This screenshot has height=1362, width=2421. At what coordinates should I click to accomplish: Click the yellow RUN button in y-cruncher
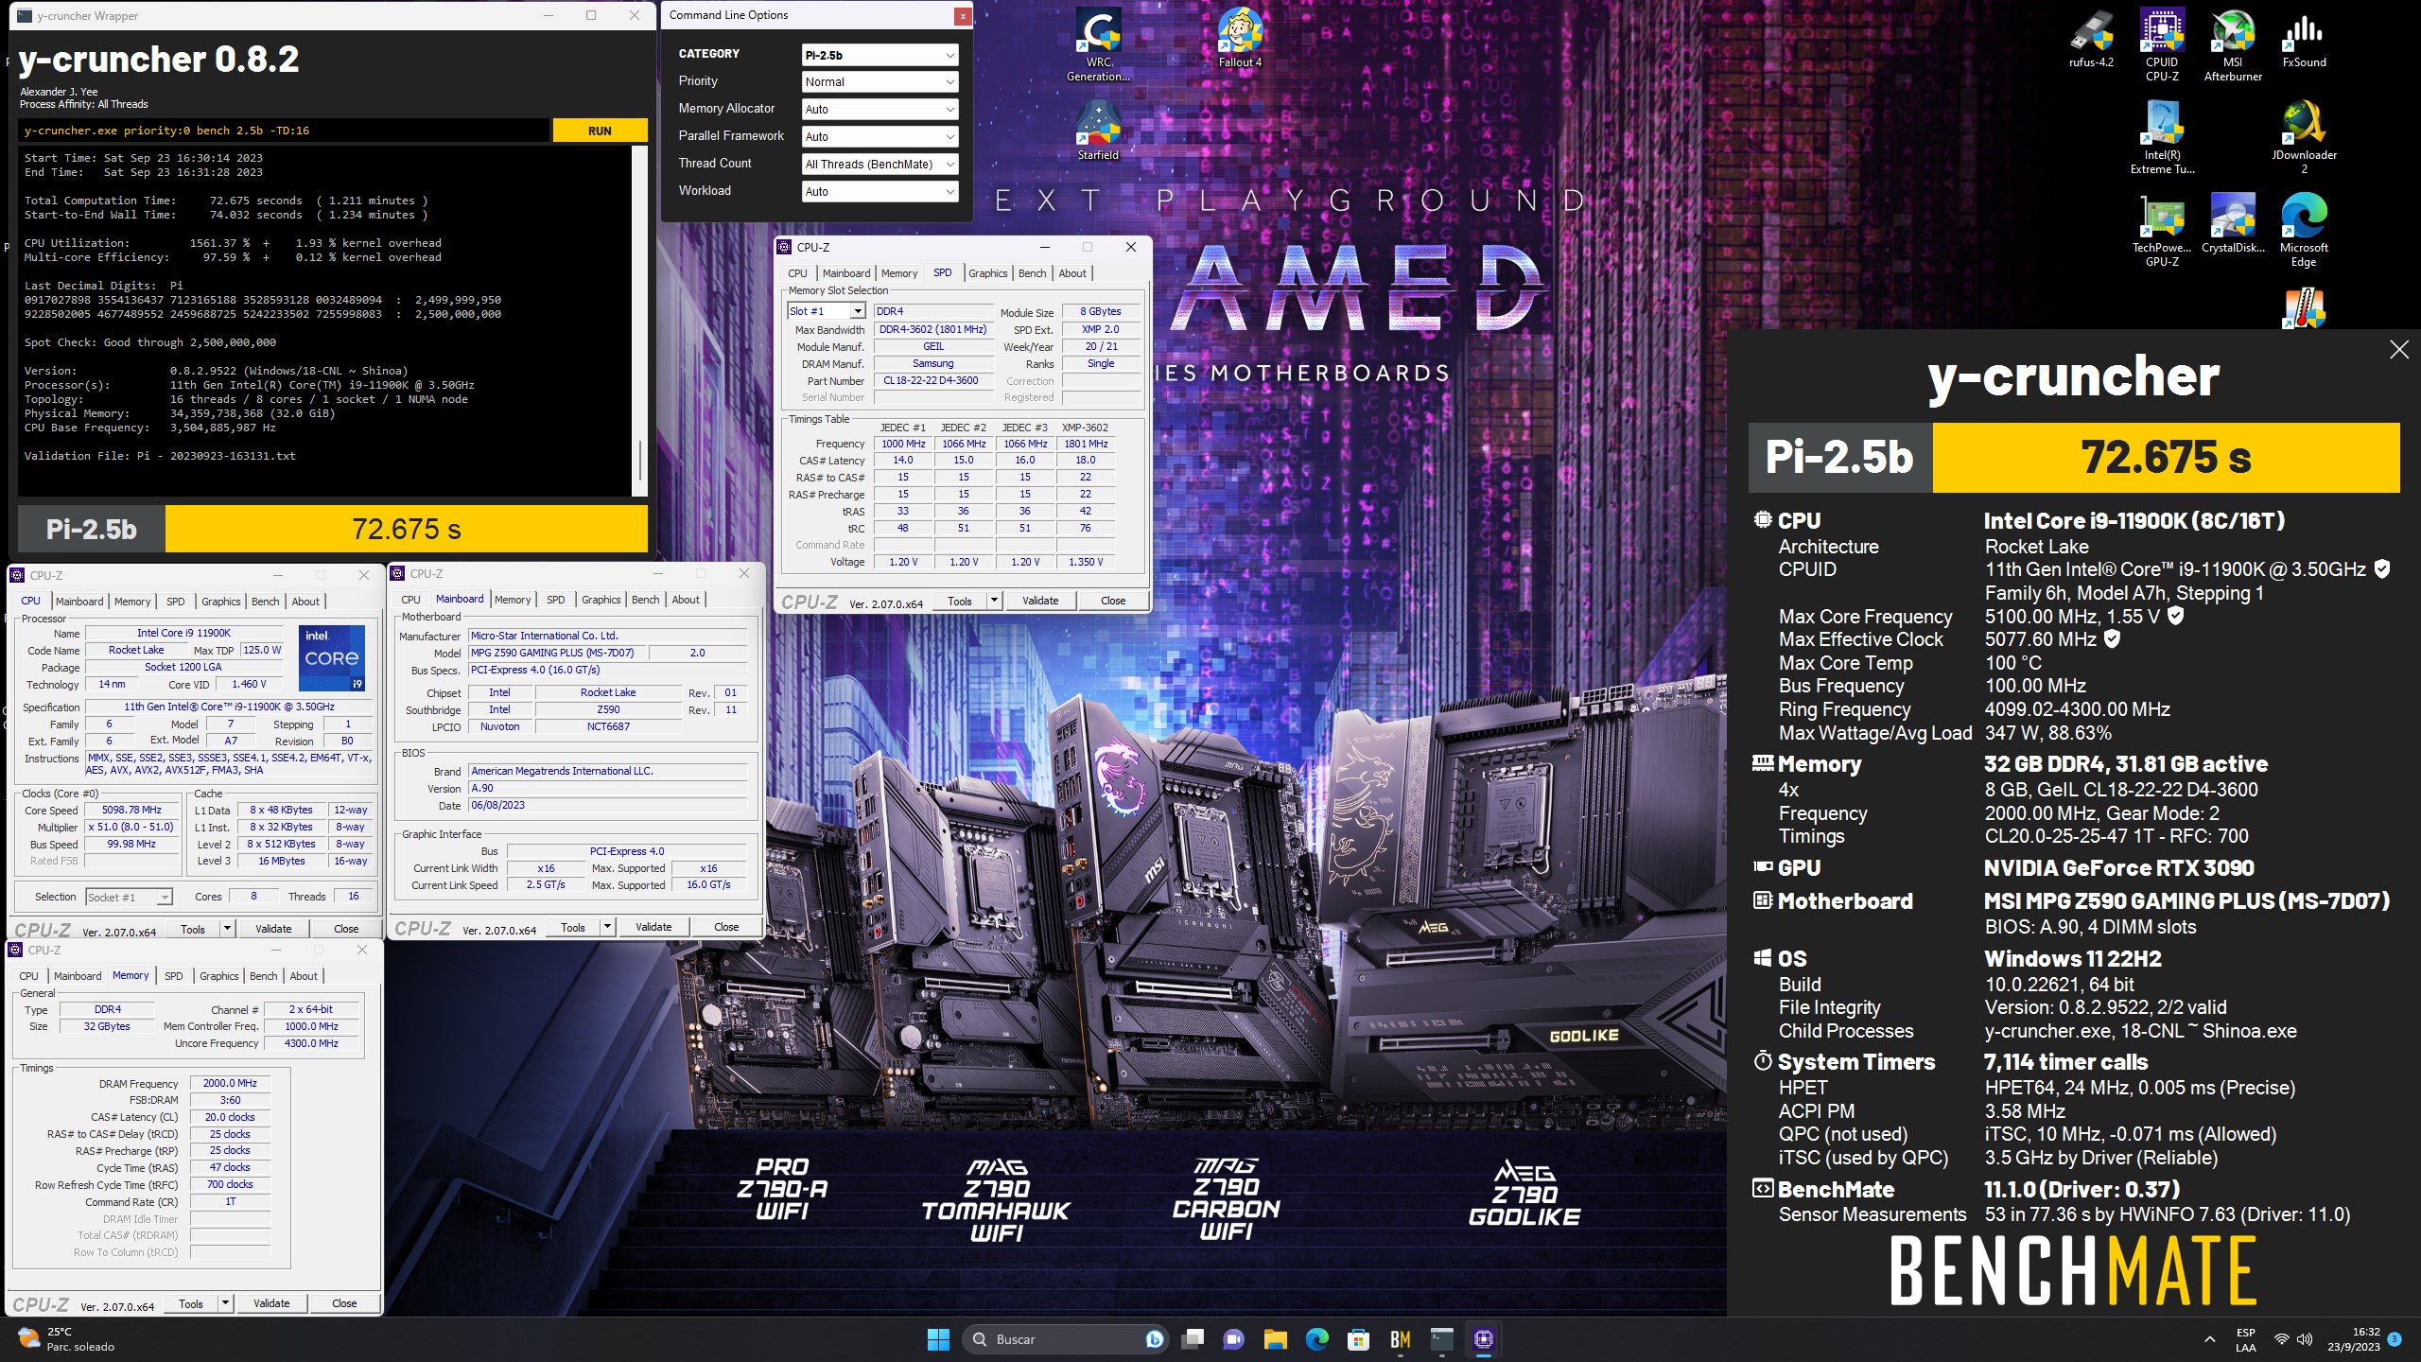pyautogui.click(x=600, y=131)
